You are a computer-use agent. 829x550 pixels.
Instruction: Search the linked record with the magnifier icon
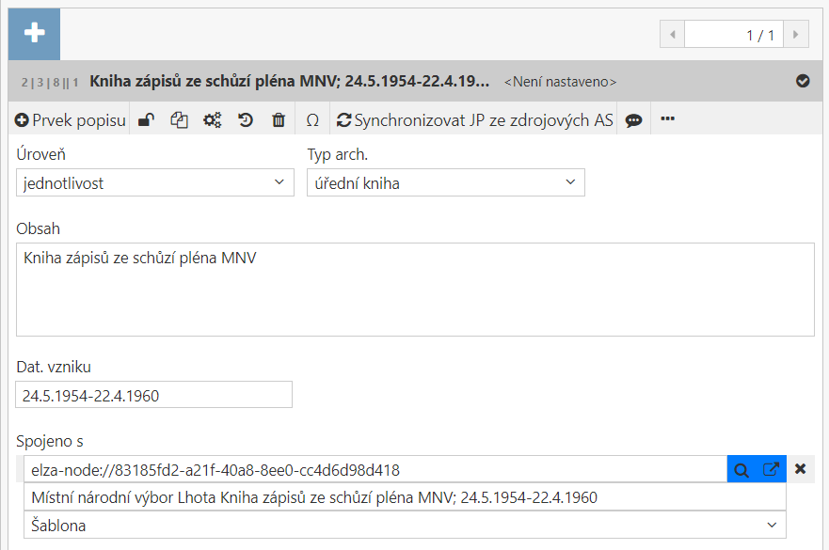click(x=741, y=468)
